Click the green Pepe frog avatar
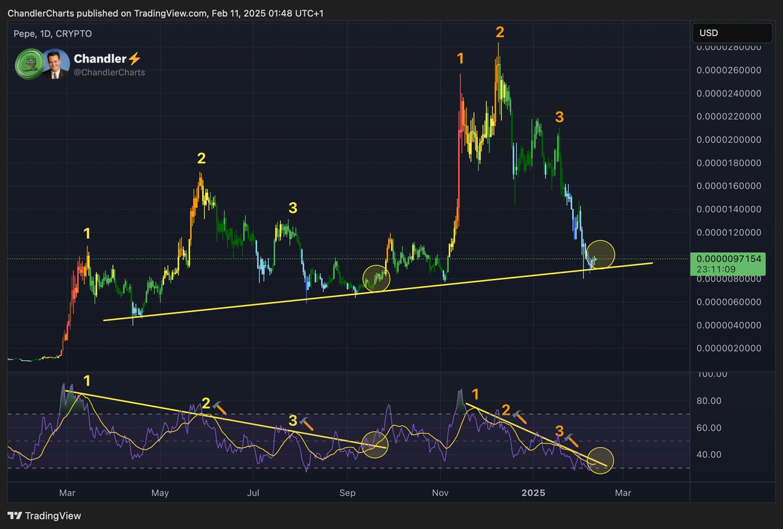Image resolution: width=783 pixels, height=529 pixels. (28, 64)
